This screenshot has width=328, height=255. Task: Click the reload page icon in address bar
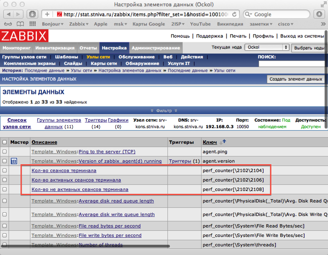[234, 14]
